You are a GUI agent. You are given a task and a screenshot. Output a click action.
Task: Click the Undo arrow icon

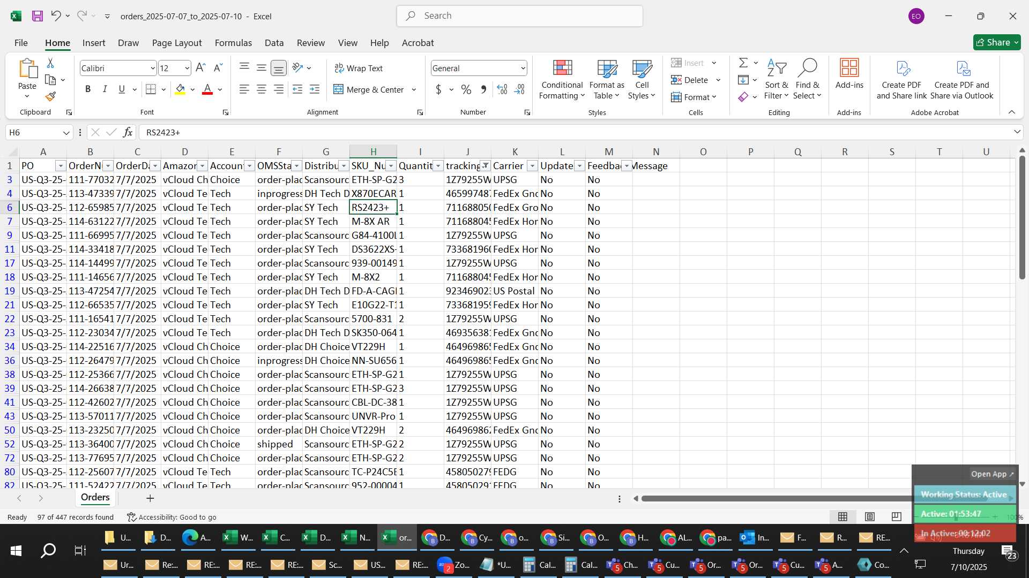point(56,16)
